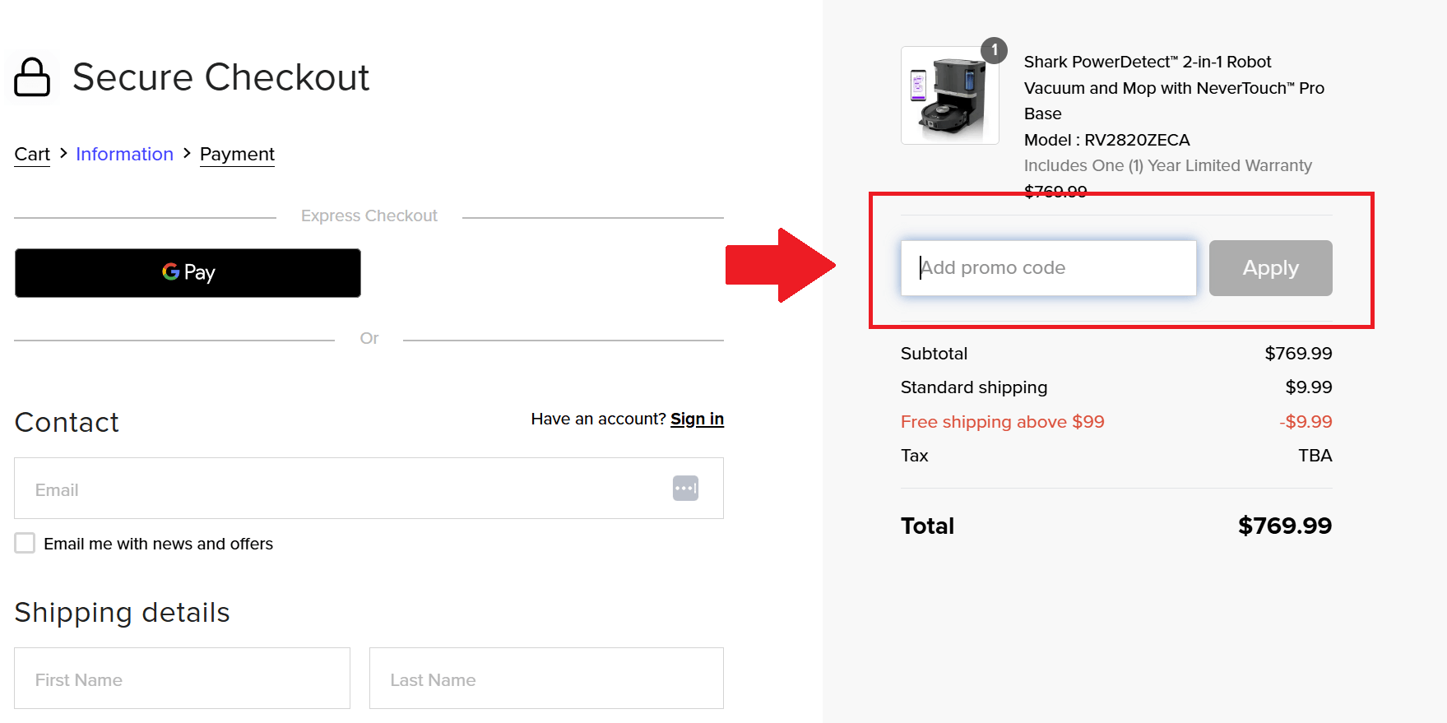The image size is (1447, 723).
Task: Click the password manager icon in Email field
Action: coord(685,488)
